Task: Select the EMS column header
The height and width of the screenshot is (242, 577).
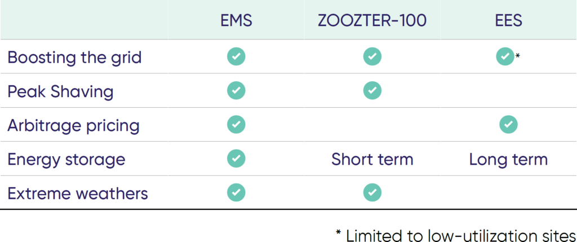Action: coord(236,21)
